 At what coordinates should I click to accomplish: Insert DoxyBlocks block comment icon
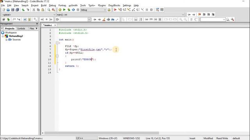pos(14,19)
